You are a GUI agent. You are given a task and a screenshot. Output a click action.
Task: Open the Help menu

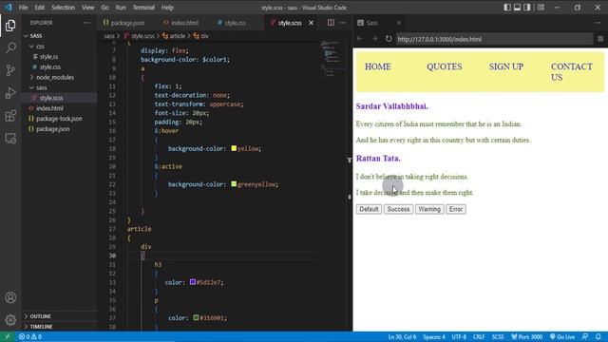pos(167,8)
